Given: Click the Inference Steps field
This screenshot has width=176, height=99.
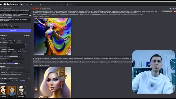Looking at the screenshot, I should pyautogui.click(x=9, y=54).
